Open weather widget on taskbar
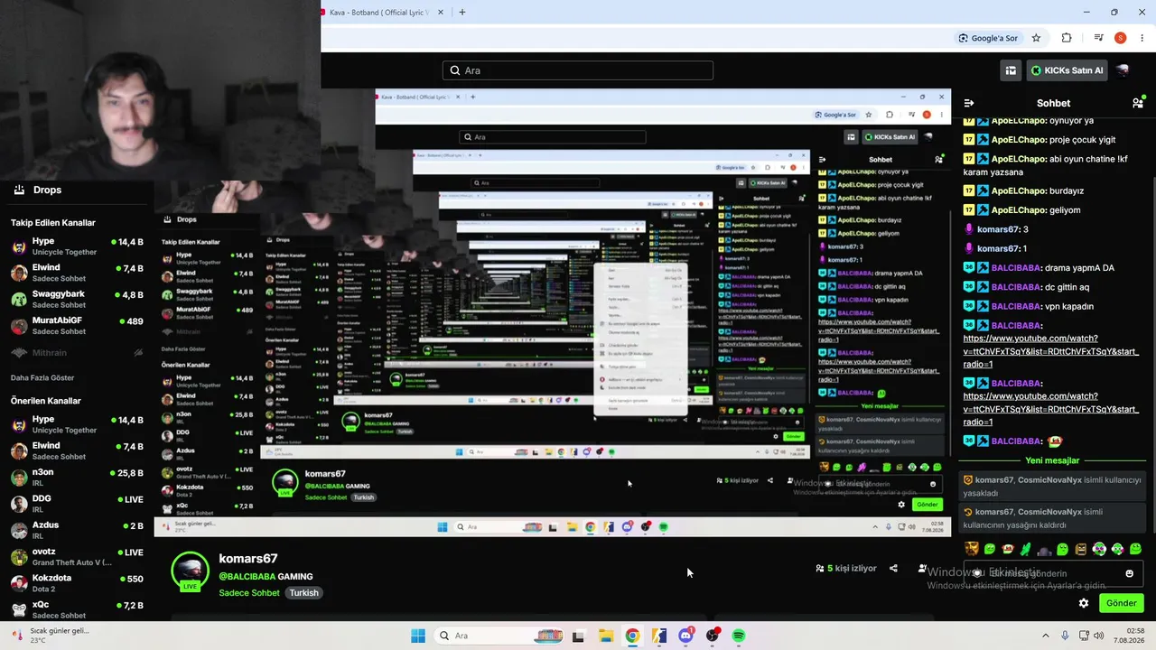 point(51,636)
